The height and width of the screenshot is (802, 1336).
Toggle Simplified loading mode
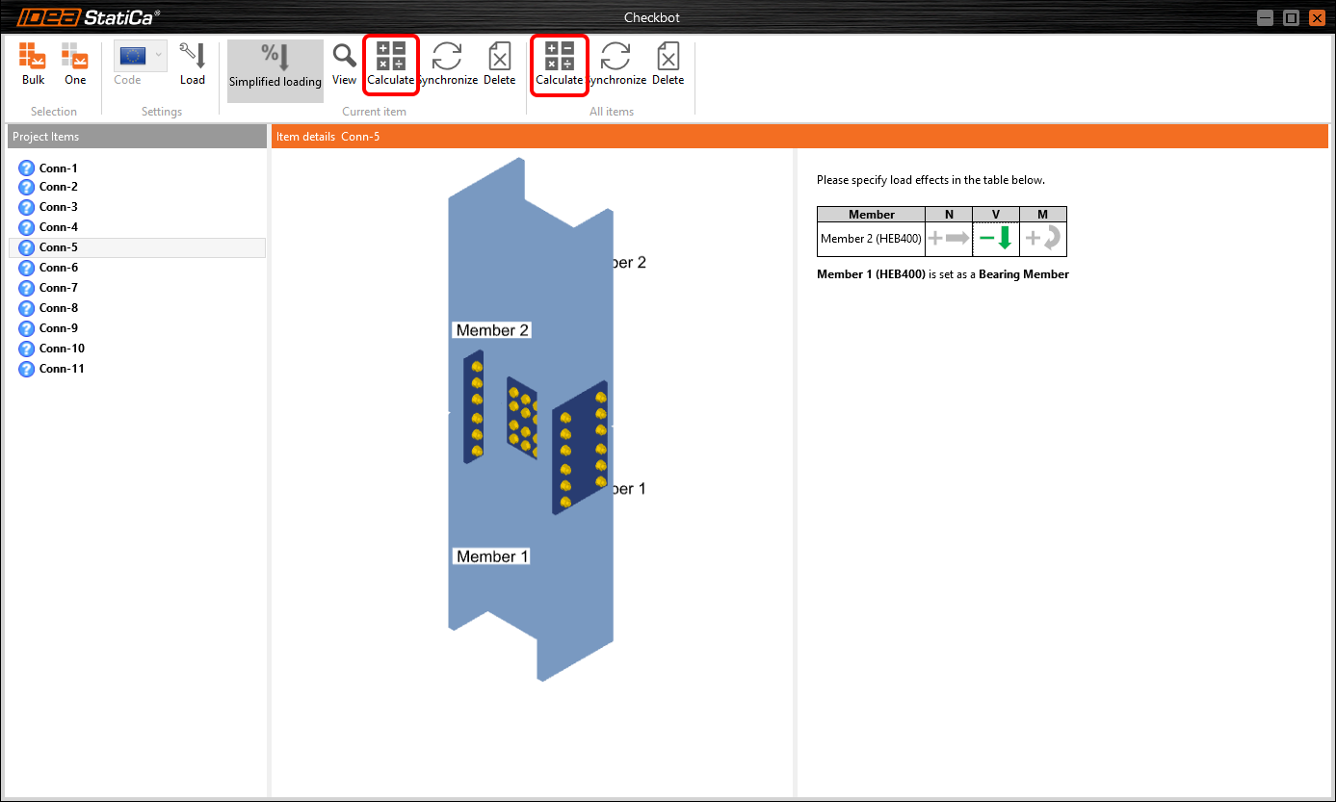pos(275,67)
